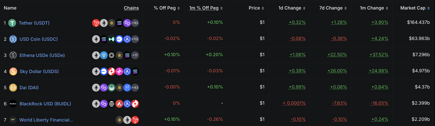Expand the +43 chains badge for Dai

[x=135, y=87]
